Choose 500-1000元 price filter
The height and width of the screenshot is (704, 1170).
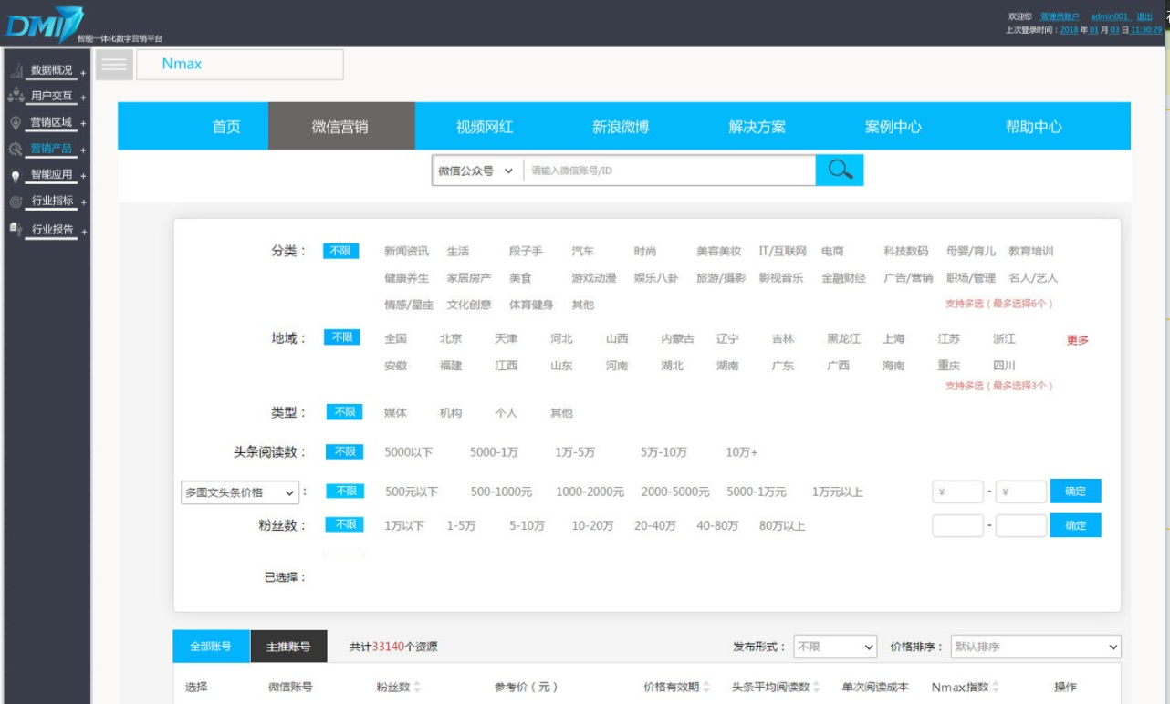click(x=501, y=492)
